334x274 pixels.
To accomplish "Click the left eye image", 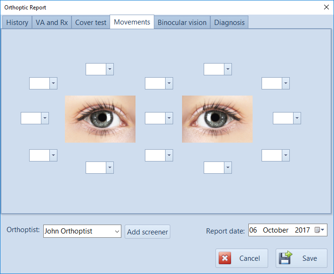I will click(x=100, y=119).
